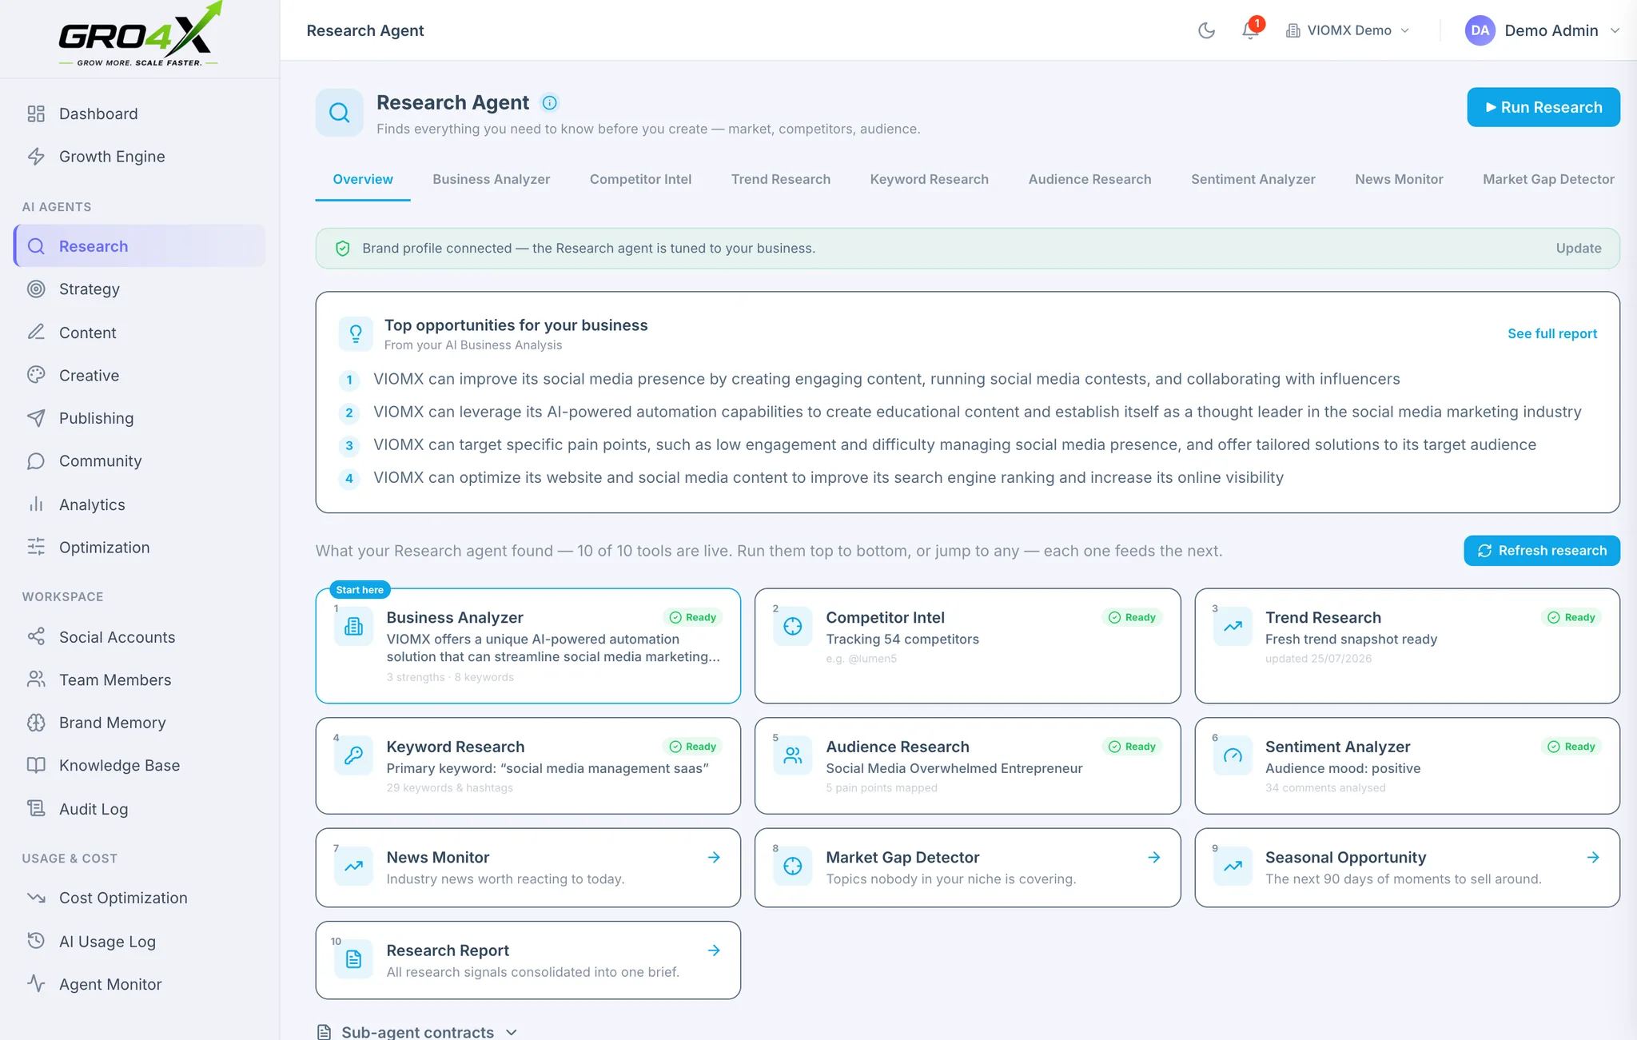The height and width of the screenshot is (1040, 1637).
Task: Open the Publishing paper-plane icon
Action: [36, 418]
